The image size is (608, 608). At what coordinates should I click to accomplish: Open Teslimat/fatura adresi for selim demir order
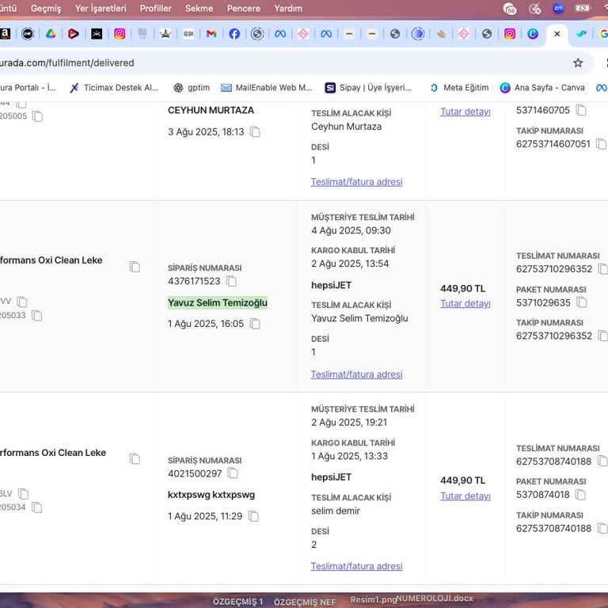[x=356, y=567]
